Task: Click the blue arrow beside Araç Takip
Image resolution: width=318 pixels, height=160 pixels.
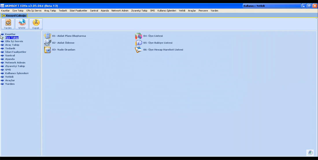Action: (2, 45)
